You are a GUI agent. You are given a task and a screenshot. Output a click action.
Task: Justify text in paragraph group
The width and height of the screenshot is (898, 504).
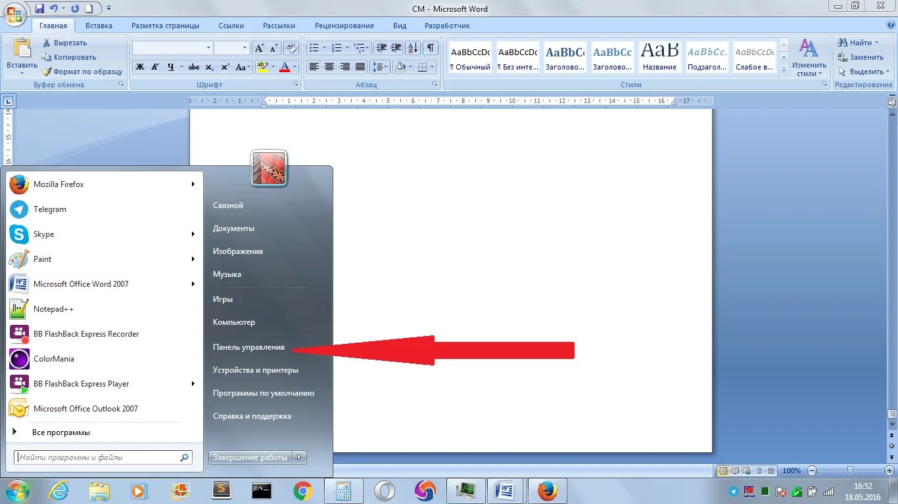pos(360,67)
